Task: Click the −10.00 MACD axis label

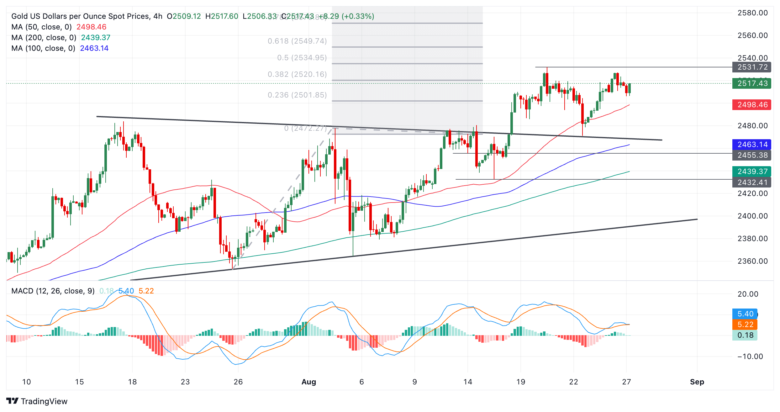Action: (x=750, y=357)
